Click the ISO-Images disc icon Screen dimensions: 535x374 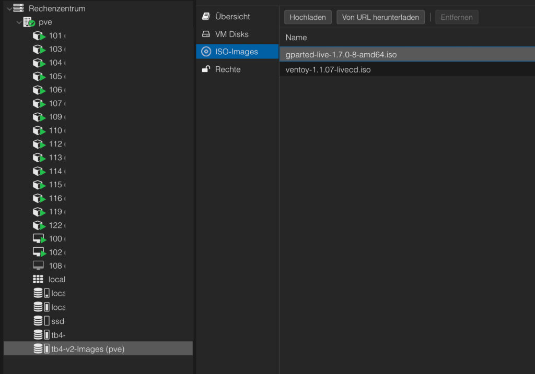[206, 52]
